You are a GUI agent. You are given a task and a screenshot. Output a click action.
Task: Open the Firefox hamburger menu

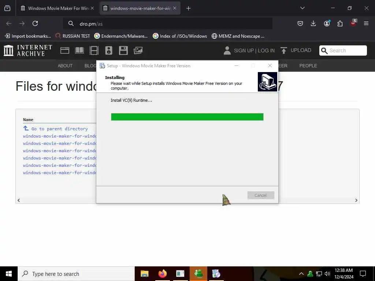pyautogui.click(x=366, y=23)
